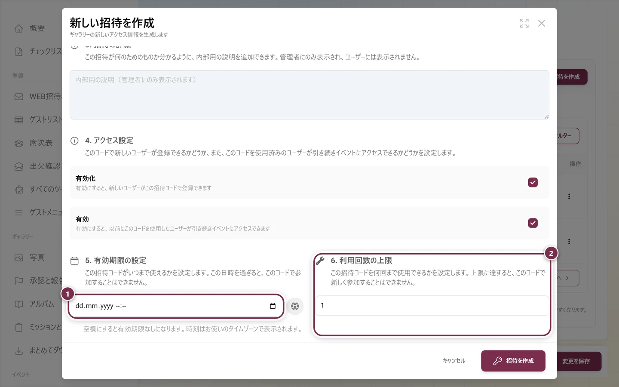This screenshot has height=387, width=619.
Task: Open 概要 in the sidebar
Action: (37, 28)
